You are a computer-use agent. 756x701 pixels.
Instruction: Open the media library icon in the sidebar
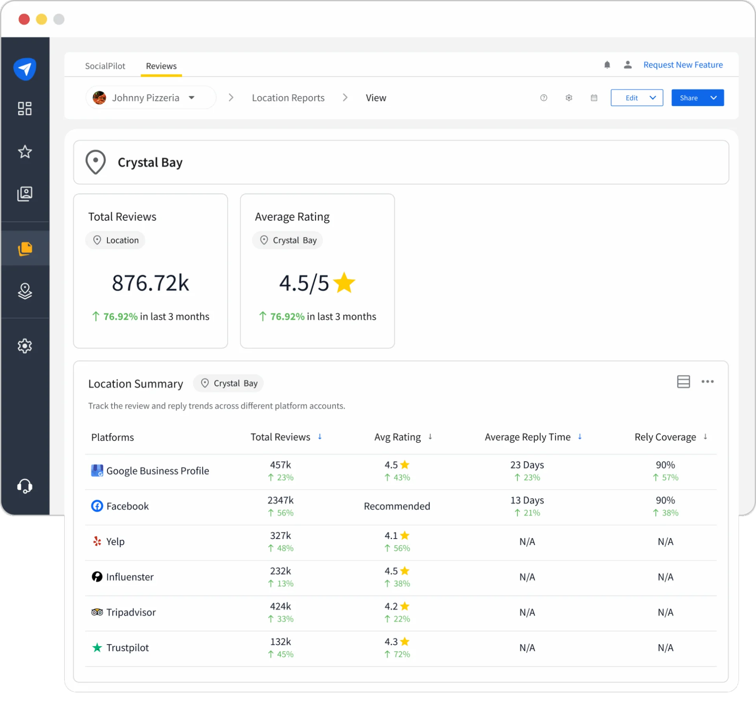25,193
